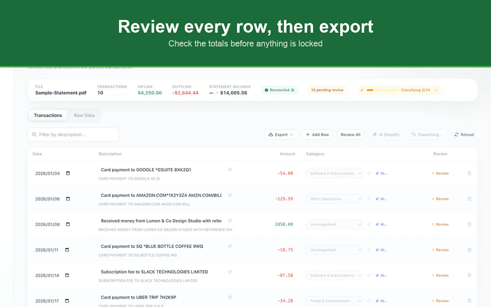This screenshot has width=491, height=307.
Task: Focus the Filter by description search field
Action: click(x=73, y=134)
